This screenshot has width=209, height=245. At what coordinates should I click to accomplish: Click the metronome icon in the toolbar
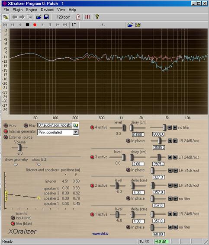pyautogui.click(x=78, y=17)
